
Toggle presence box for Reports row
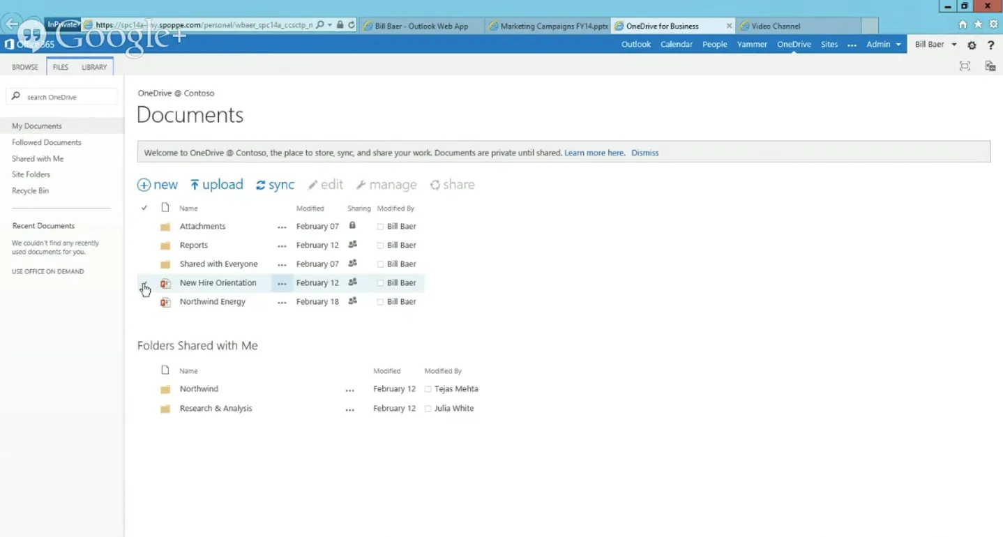380,245
